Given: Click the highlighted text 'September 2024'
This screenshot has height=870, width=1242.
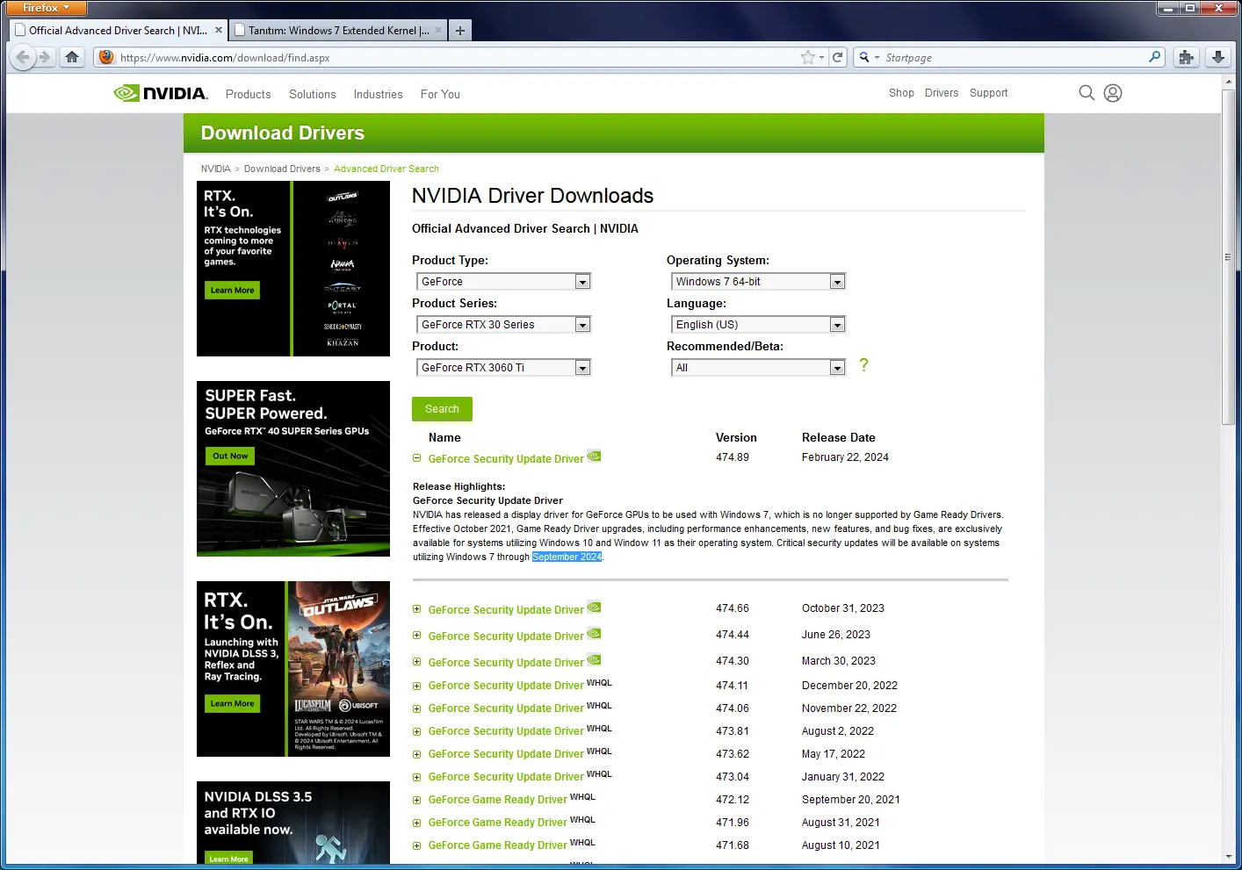Looking at the screenshot, I should pos(567,557).
